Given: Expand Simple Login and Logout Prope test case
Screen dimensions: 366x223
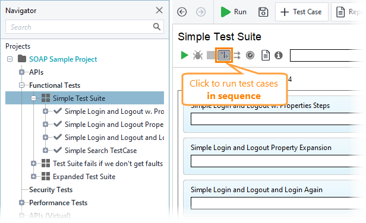Looking at the screenshot, I should [46, 125].
